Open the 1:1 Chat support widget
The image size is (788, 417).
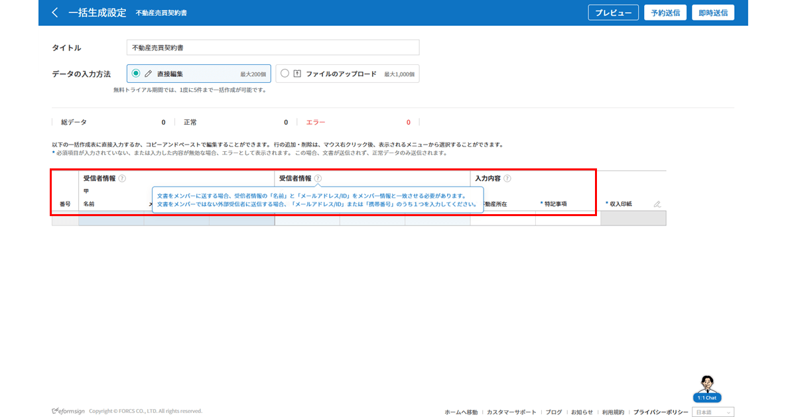(x=707, y=389)
